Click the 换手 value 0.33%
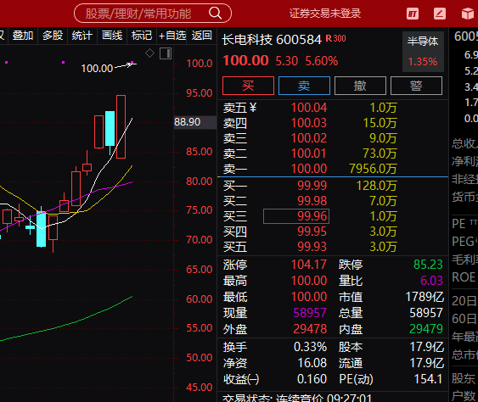Image resolution: width=478 pixels, height=402 pixels. tap(310, 347)
